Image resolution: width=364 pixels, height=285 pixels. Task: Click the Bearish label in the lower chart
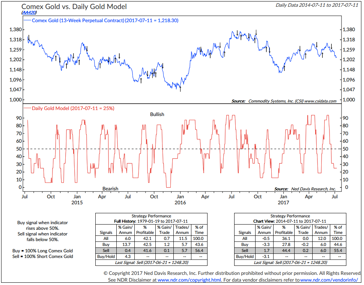(110, 188)
